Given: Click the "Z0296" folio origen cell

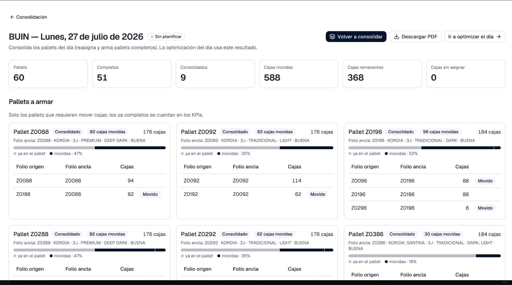Looking at the screenshot, I should [x=359, y=208].
